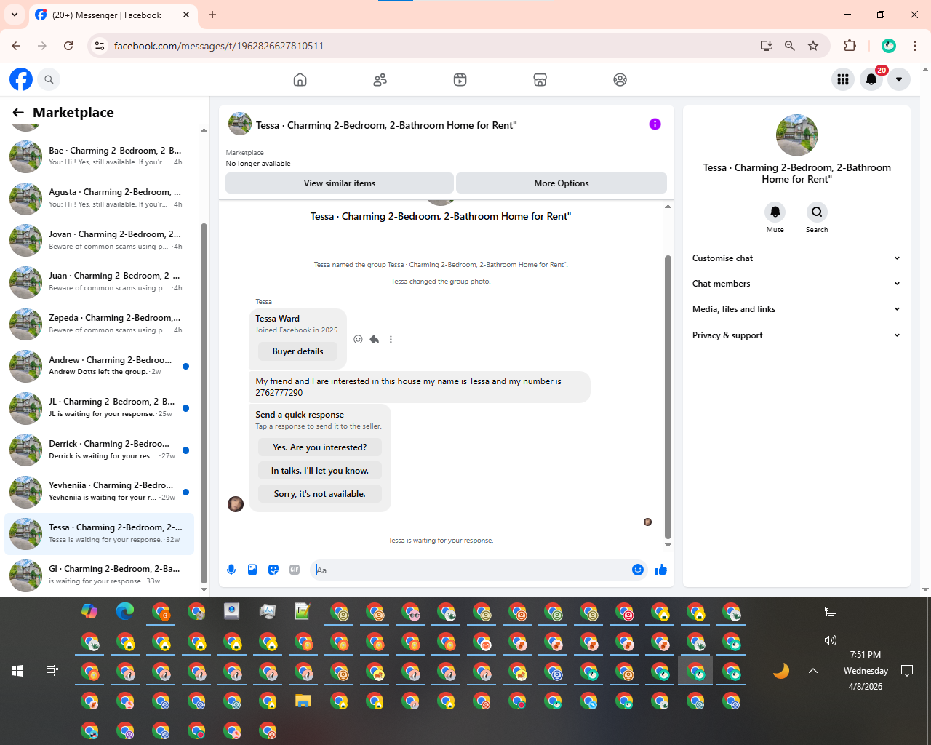Image resolution: width=931 pixels, height=745 pixels.
Task: Choose a GIF using the GIF icon
Action: [295, 570]
